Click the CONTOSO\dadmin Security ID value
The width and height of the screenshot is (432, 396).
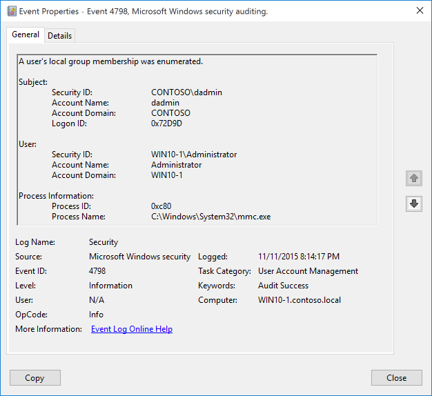[x=186, y=92]
